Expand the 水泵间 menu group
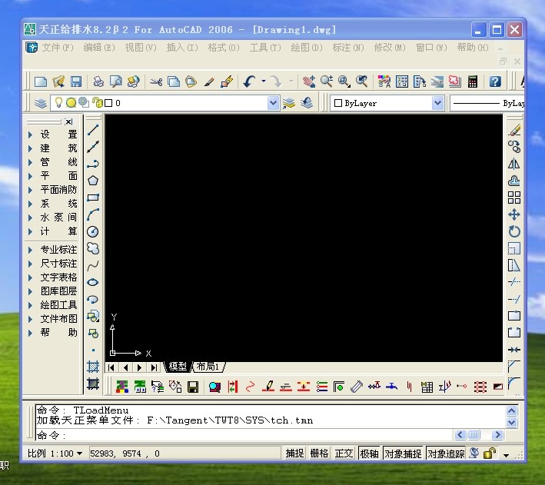 click(52, 218)
